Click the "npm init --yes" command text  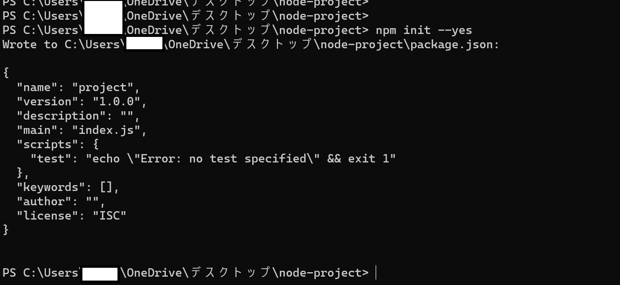point(424,30)
